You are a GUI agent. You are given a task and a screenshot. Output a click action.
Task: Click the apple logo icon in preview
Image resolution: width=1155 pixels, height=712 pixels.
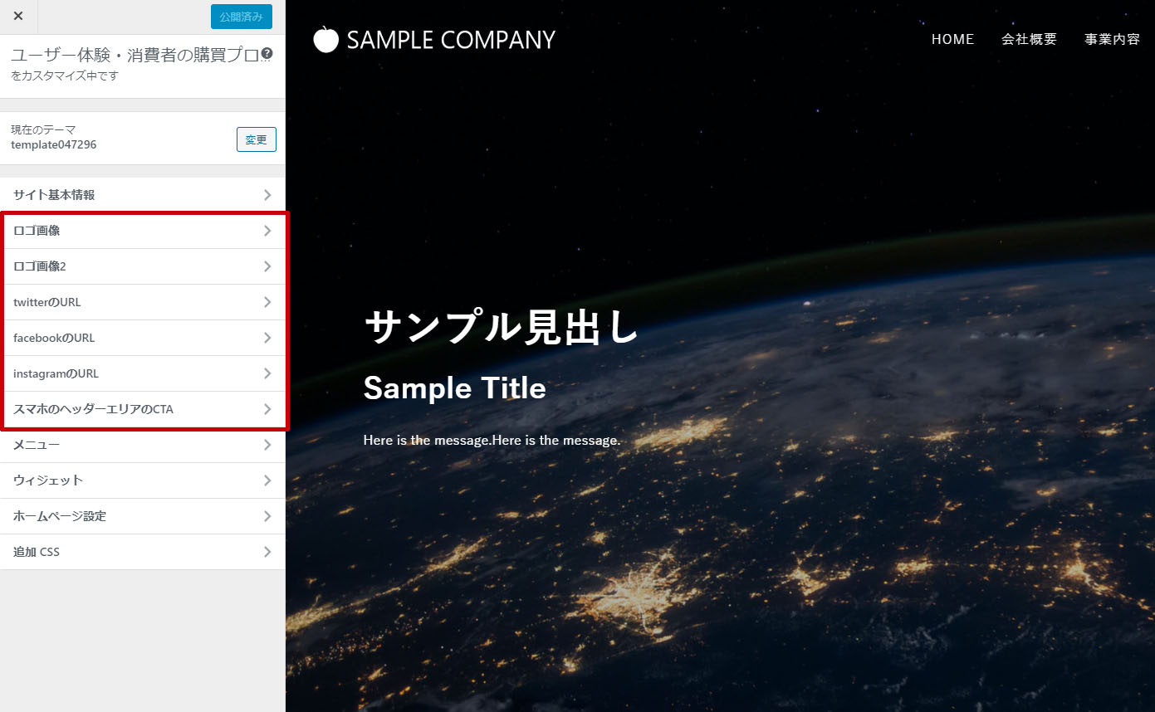(x=325, y=39)
